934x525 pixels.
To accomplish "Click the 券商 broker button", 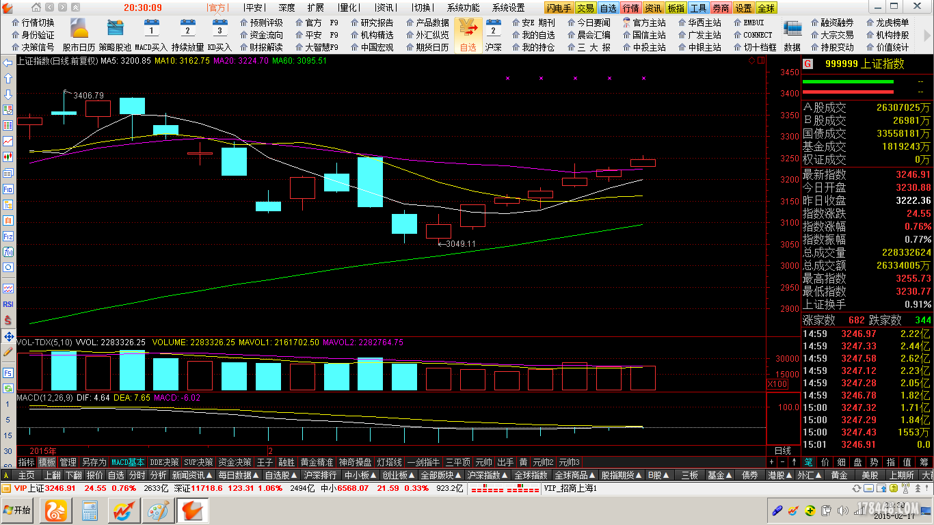I will pyautogui.click(x=720, y=8).
